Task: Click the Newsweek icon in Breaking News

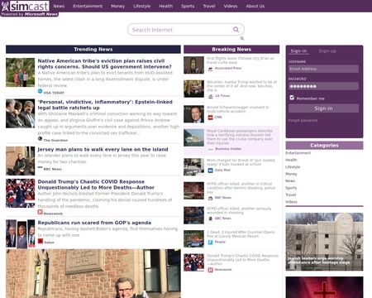Action: 210,270
